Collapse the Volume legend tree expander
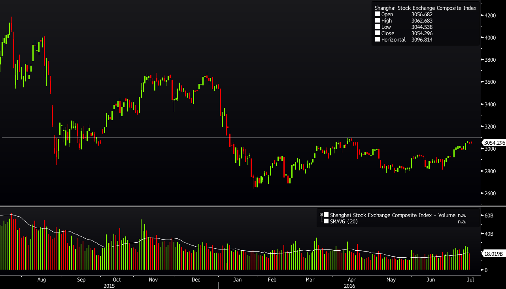Viewport: 506px width, 289px height. coord(321,215)
